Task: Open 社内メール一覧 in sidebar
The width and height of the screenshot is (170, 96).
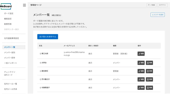Action: [x=11, y=84]
